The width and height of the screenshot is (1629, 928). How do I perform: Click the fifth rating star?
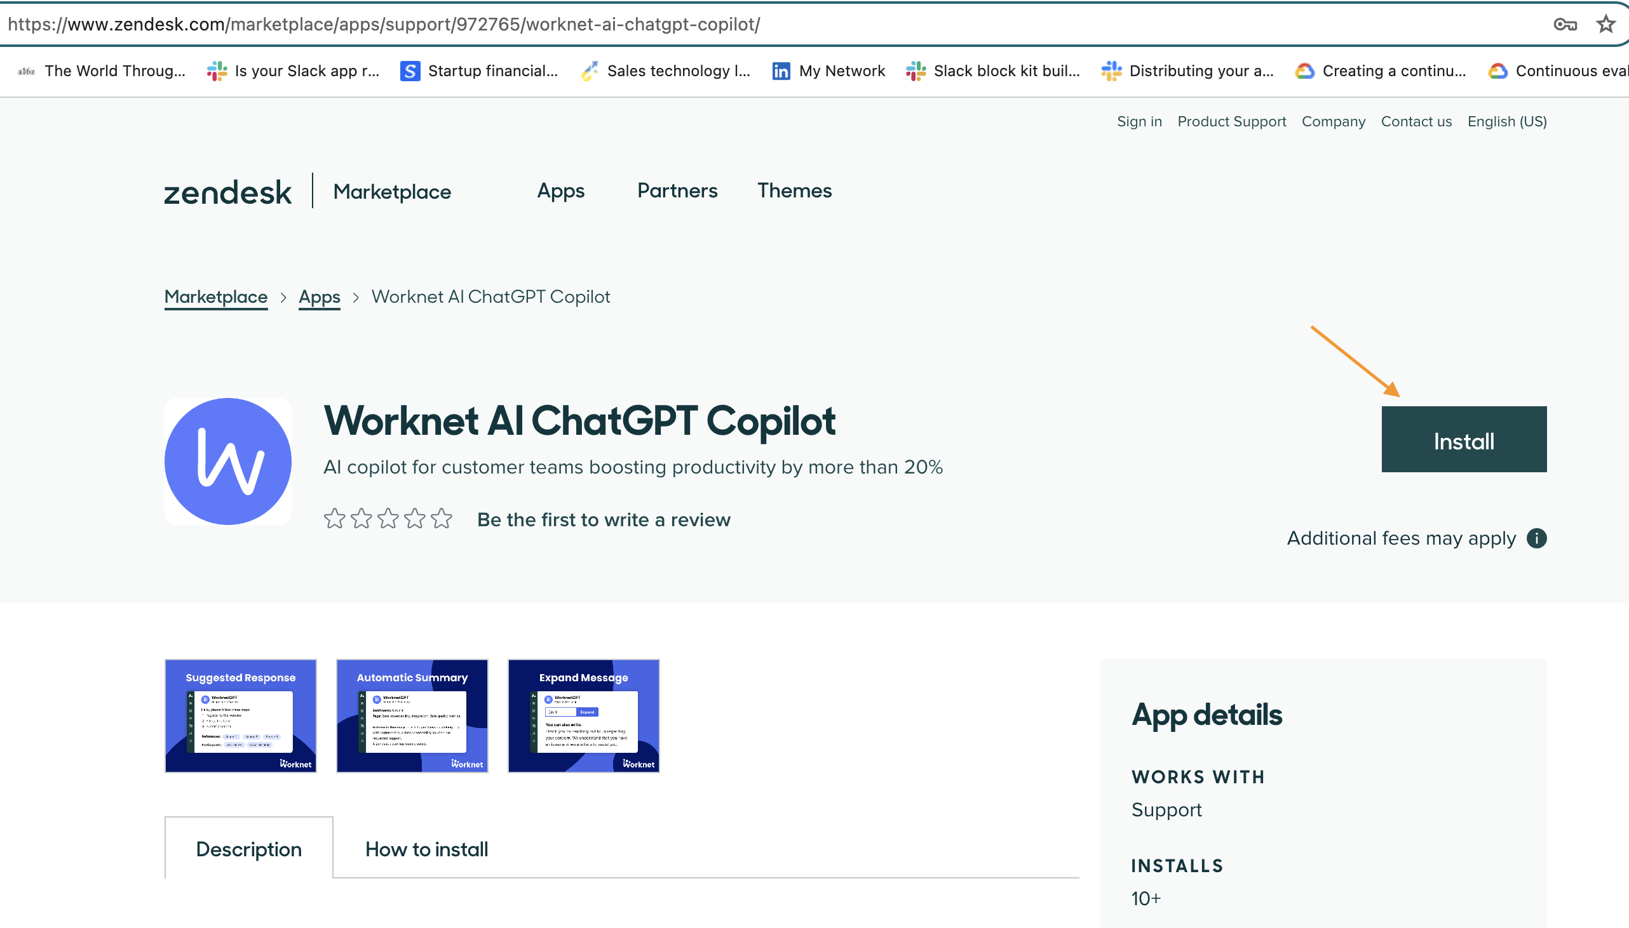pyautogui.click(x=442, y=519)
